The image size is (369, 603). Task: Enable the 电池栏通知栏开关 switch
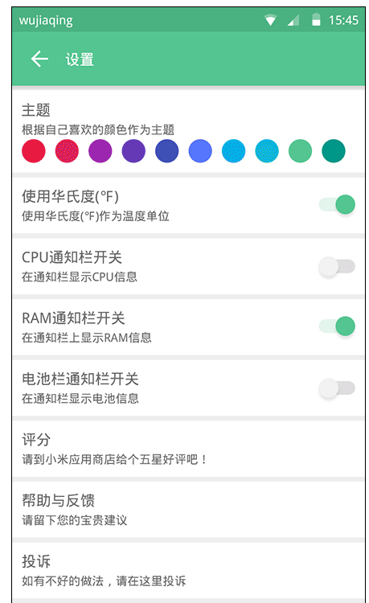point(337,388)
